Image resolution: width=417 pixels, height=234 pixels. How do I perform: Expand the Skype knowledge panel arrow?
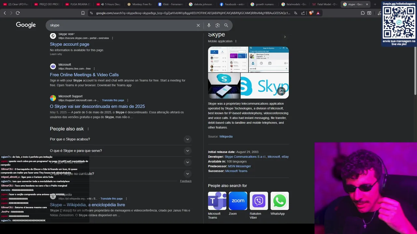tap(285, 37)
